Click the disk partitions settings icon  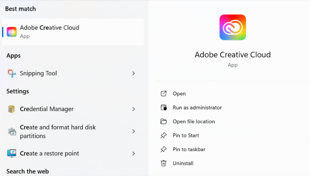click(x=12, y=132)
